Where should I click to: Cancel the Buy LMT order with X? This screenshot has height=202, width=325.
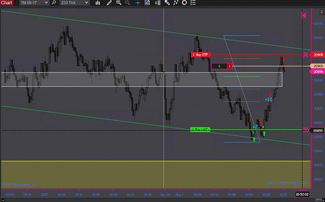coord(305,130)
